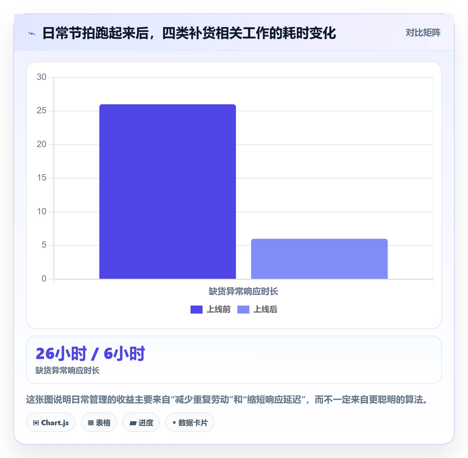Click the y-axis value 10
Screen dimensions: 468x458
pyautogui.click(x=41, y=212)
